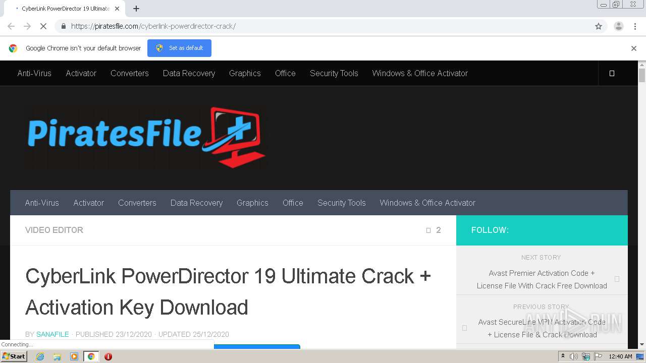
Task: Click the PiratesFile logo
Action: tap(146, 137)
